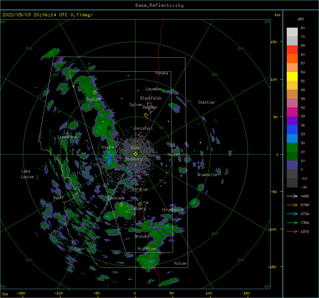Pick the lightest gray 70-80 dBZ swatch
The image size is (319, 298).
(x=292, y=32)
